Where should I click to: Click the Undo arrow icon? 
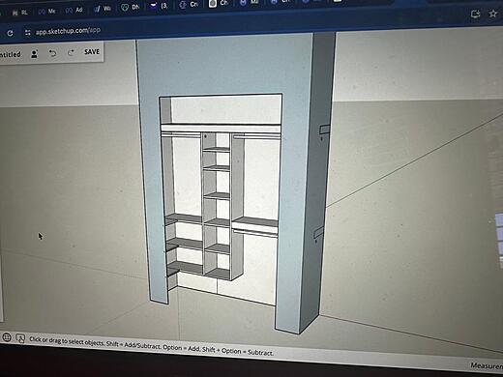pyautogui.click(x=52, y=53)
